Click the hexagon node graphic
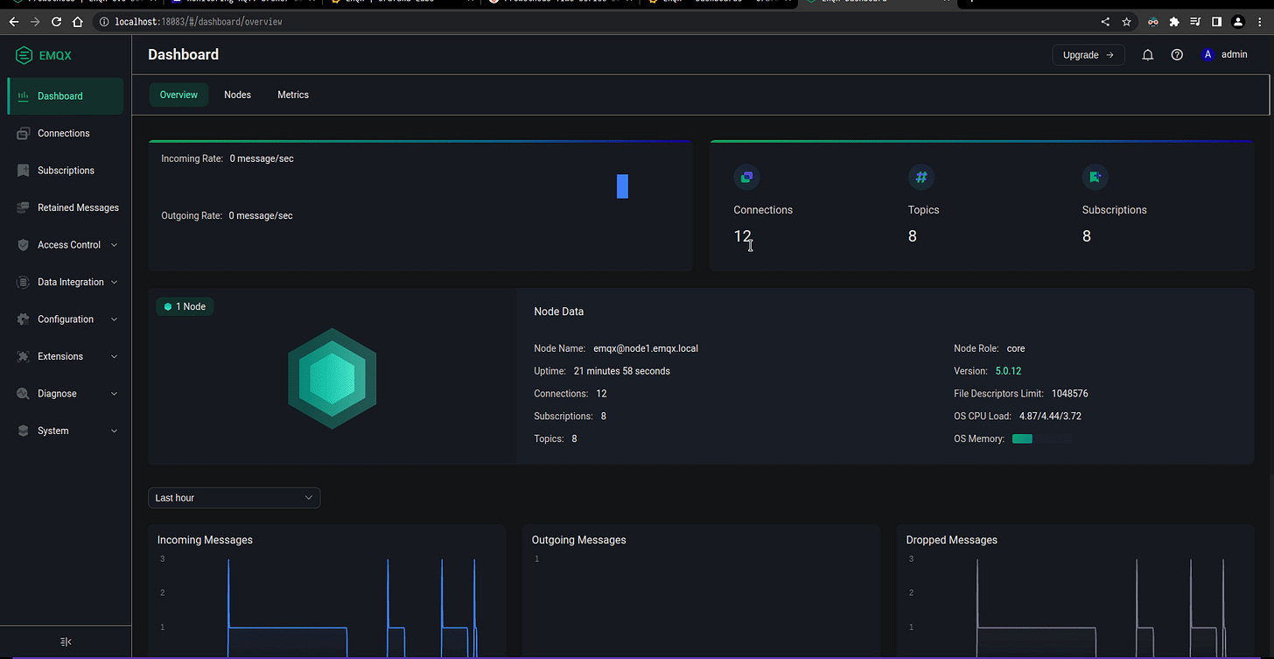 332,378
